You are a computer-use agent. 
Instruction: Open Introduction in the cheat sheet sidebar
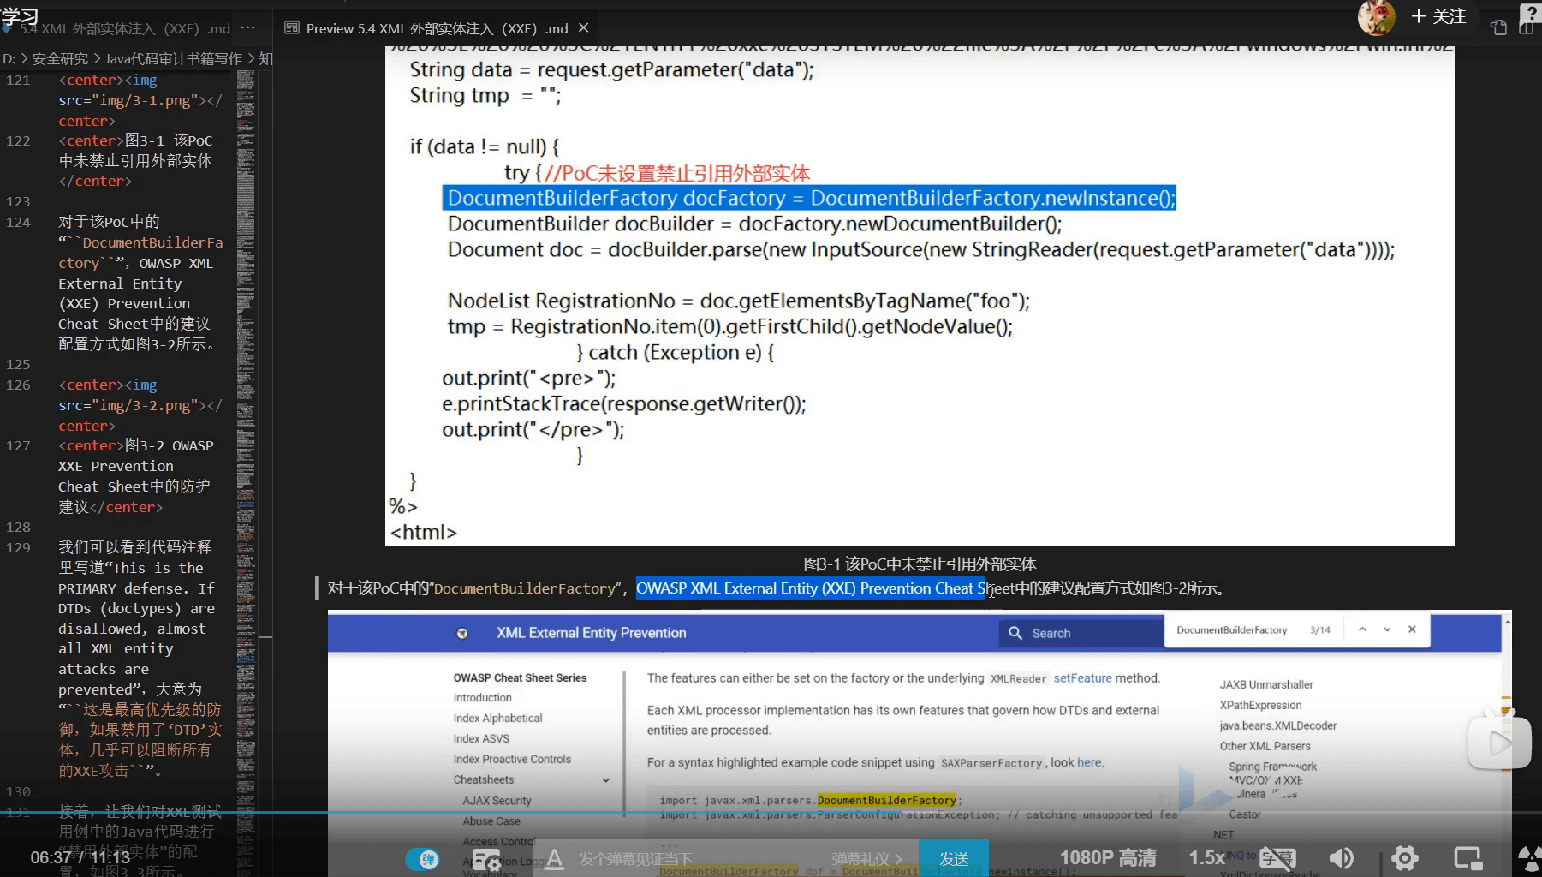click(482, 698)
